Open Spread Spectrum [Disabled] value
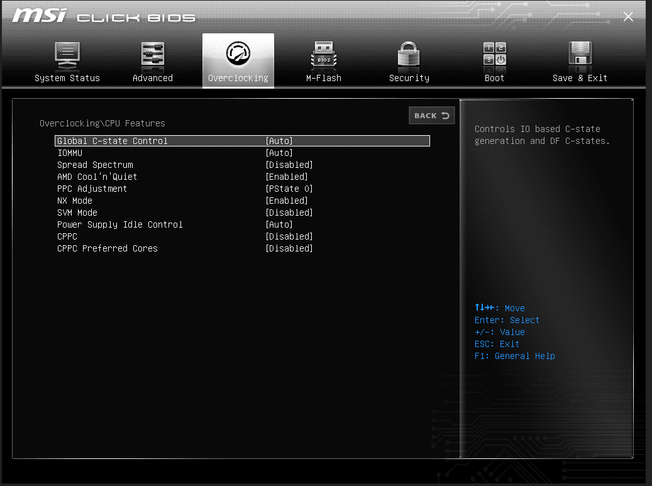Screen dimensions: 652x486 289,165
